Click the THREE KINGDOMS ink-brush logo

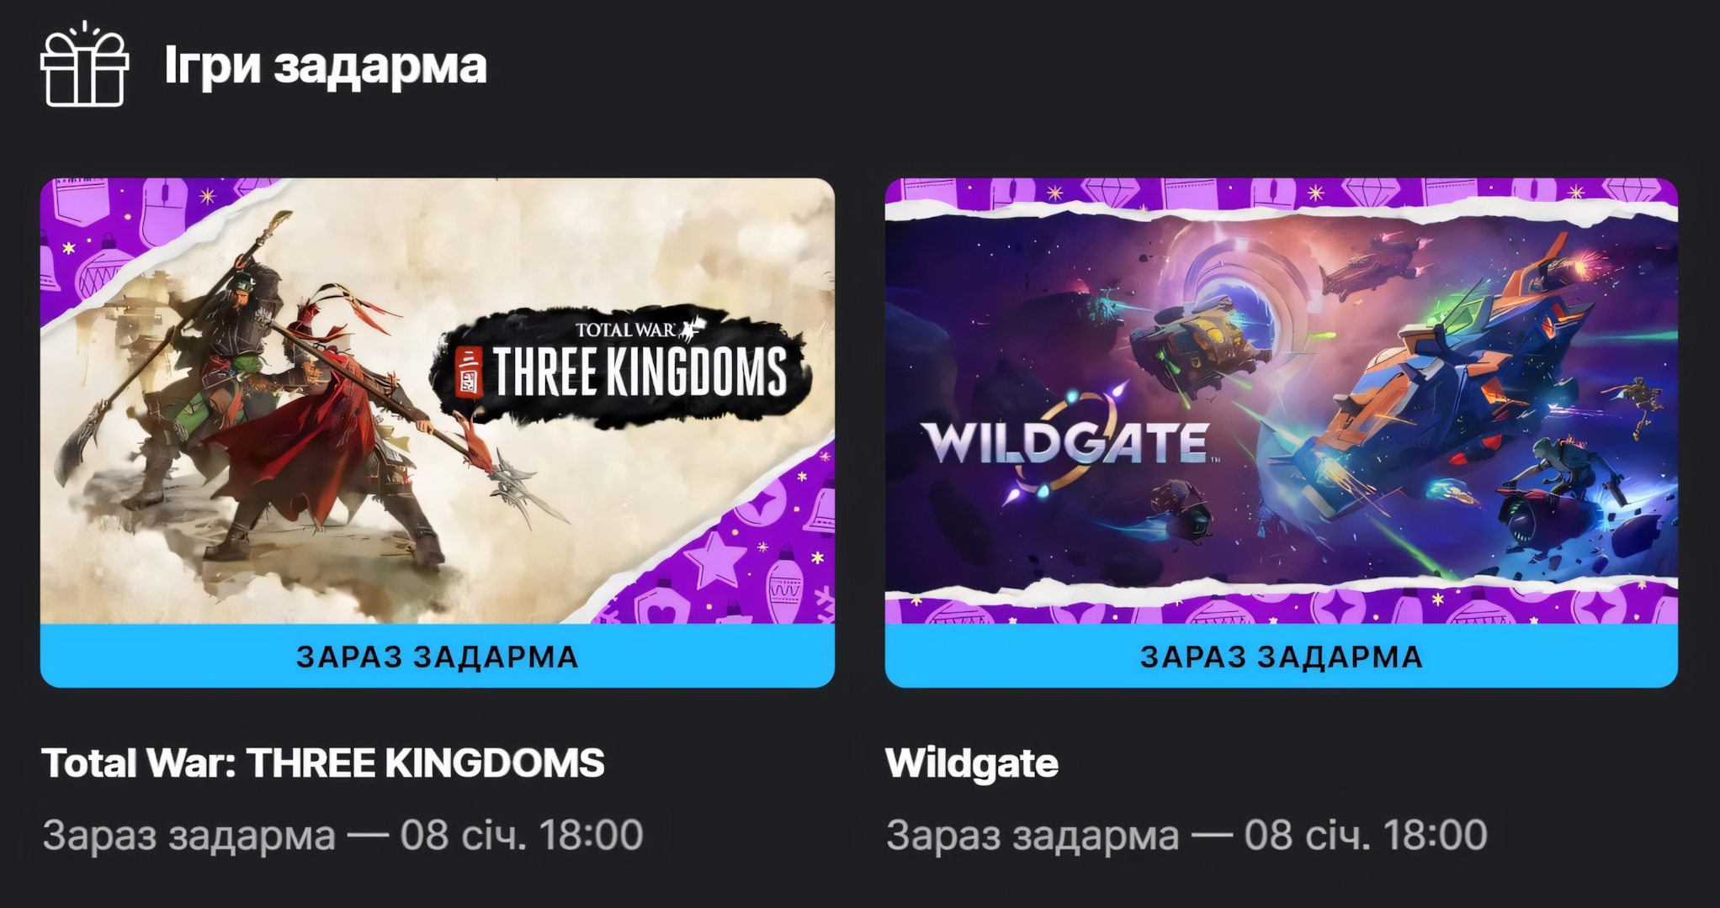point(621,367)
